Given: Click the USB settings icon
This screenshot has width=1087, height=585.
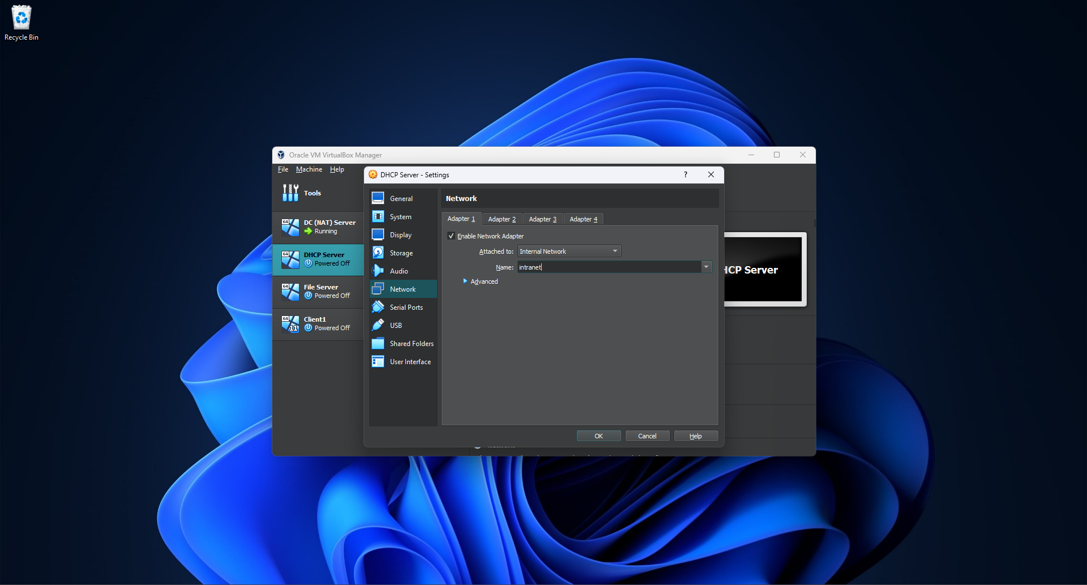Looking at the screenshot, I should [378, 325].
